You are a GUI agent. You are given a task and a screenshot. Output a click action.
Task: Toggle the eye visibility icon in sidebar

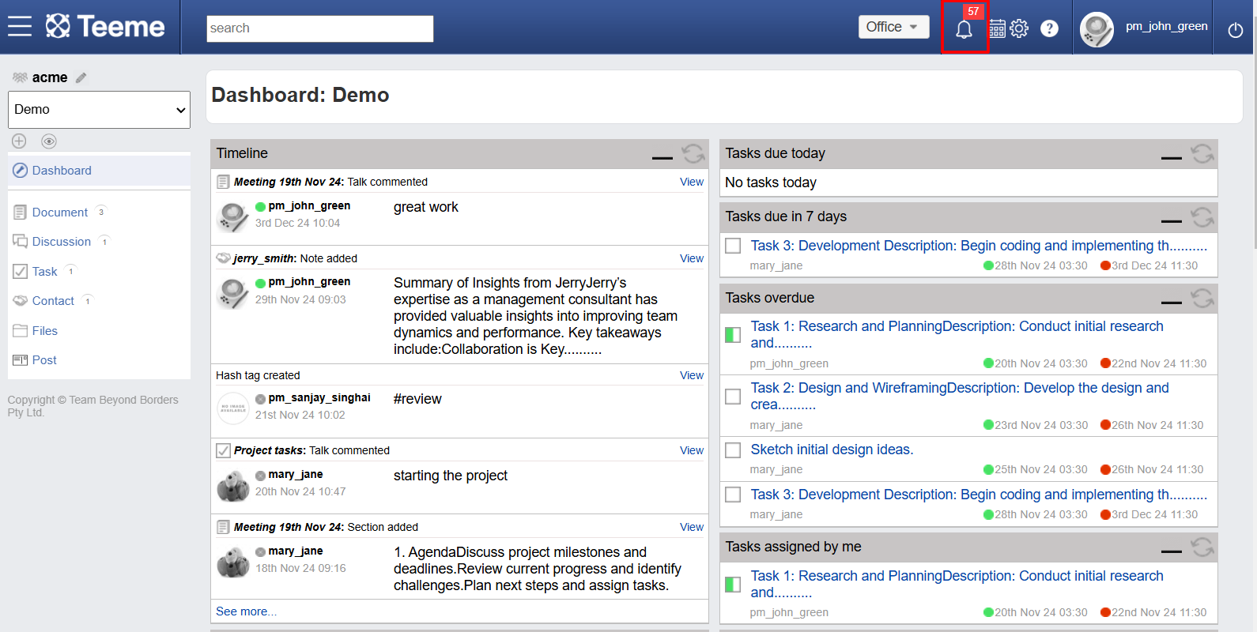click(49, 141)
